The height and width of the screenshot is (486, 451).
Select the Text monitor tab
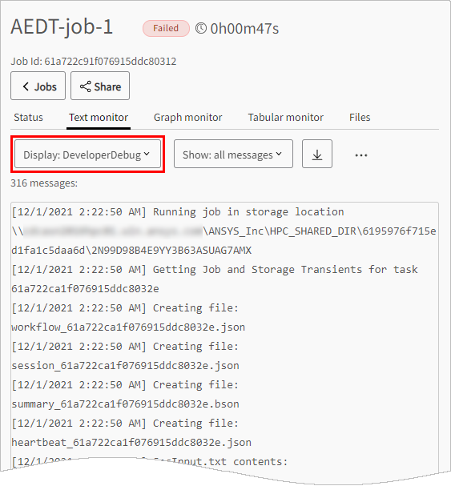tap(99, 118)
